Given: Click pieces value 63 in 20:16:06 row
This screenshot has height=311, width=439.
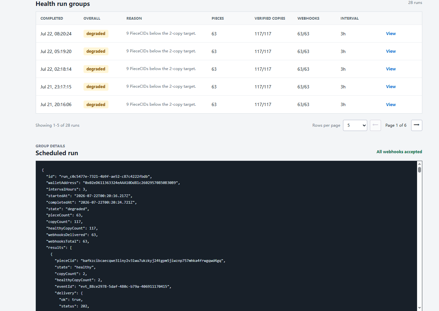Looking at the screenshot, I should [214, 105].
